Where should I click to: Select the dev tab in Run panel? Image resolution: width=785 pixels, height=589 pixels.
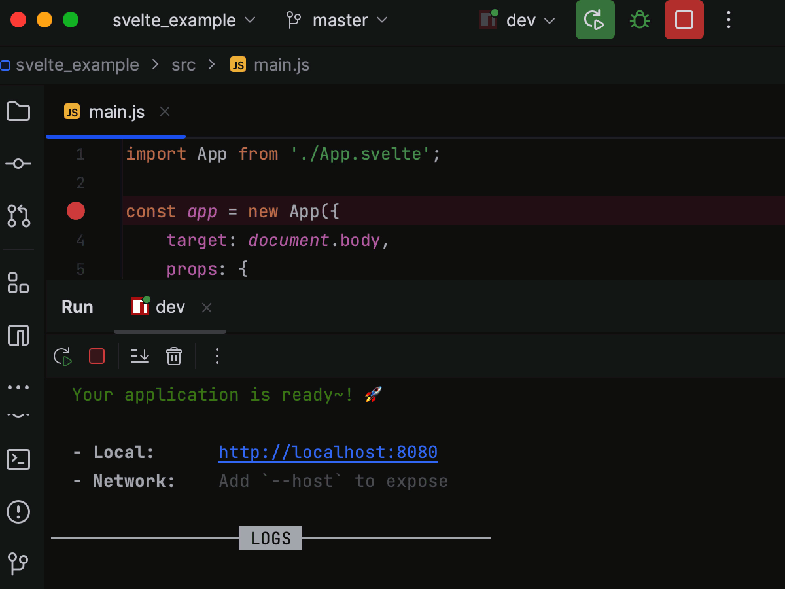(169, 307)
